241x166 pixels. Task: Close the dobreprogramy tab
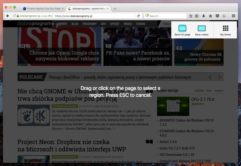point(108,9)
